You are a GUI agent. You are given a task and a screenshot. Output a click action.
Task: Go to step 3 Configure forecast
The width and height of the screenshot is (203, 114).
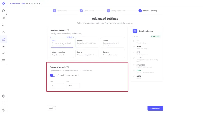116,11
